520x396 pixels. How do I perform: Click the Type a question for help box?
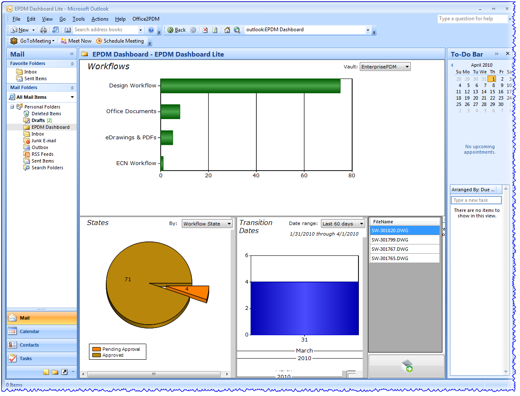[472, 19]
